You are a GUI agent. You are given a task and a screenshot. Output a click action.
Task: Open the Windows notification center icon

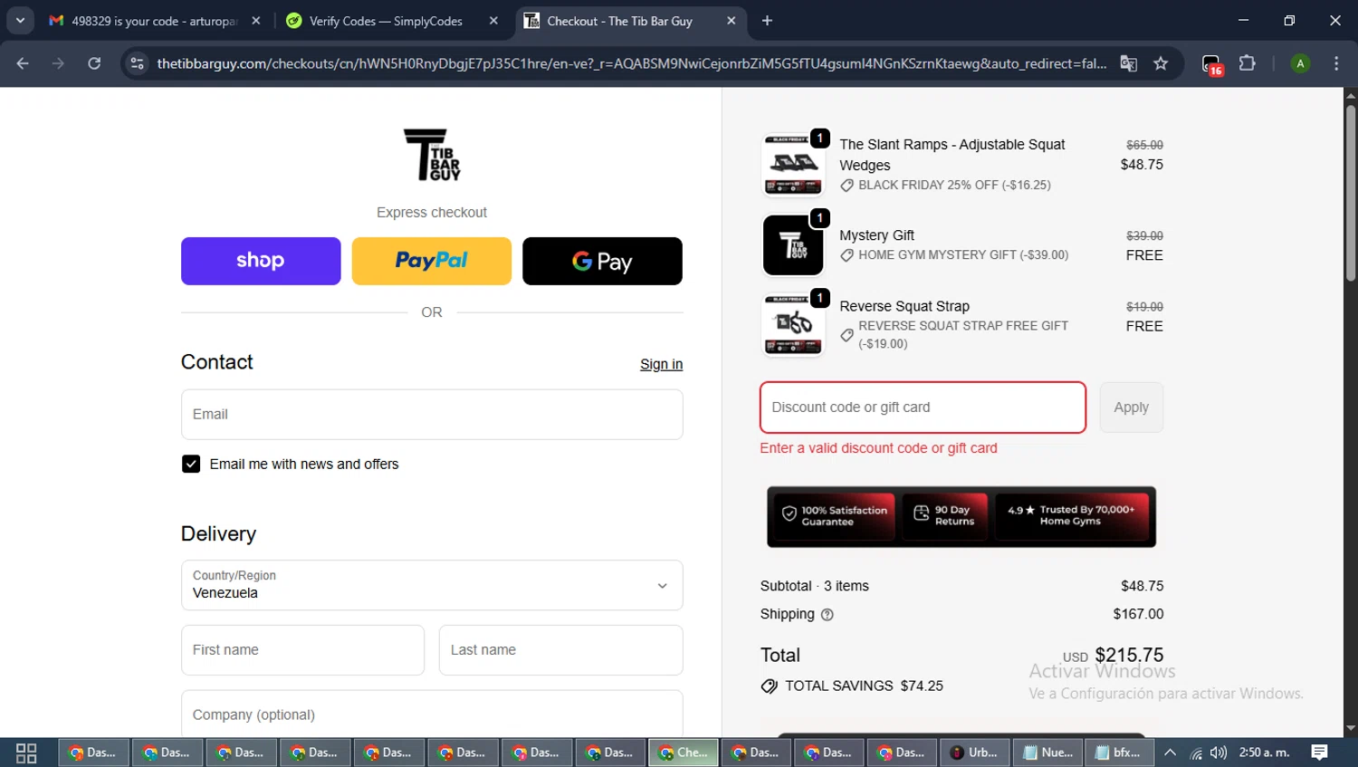pos(1319,753)
